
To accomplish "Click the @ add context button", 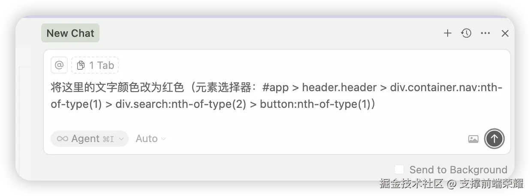I will click(x=59, y=65).
